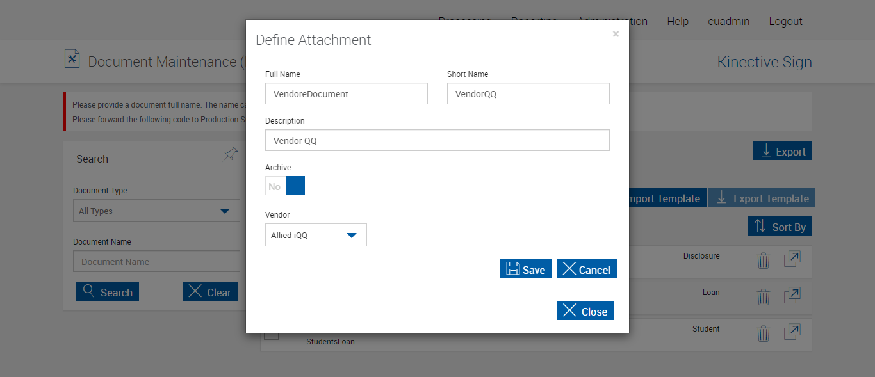The image size is (875, 377).
Task: Open the Disclosure row's external link icon
Action: tap(792, 259)
